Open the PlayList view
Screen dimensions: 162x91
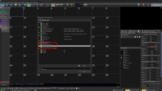point(11,5)
